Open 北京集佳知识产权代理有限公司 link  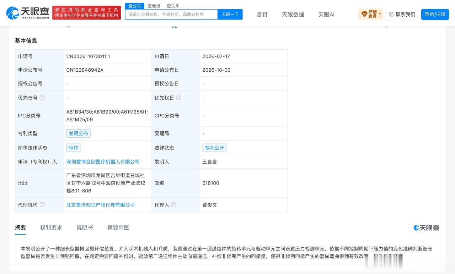pyautogui.click(x=101, y=205)
